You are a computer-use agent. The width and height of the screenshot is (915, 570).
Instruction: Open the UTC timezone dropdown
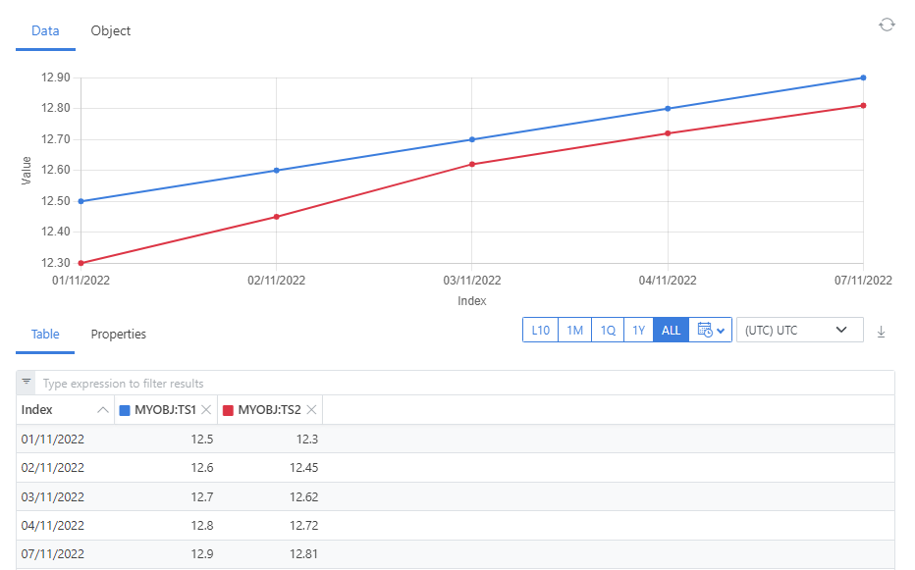(799, 331)
